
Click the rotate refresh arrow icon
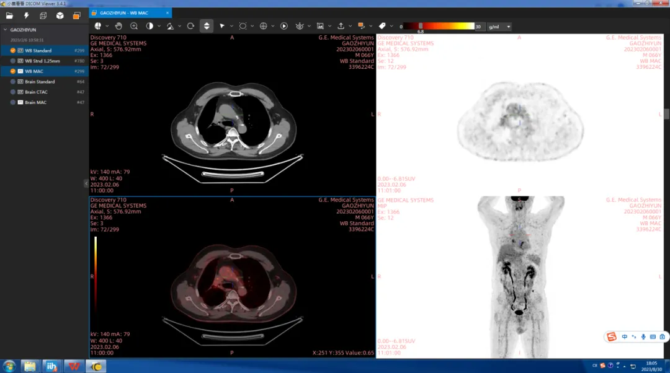(x=190, y=26)
